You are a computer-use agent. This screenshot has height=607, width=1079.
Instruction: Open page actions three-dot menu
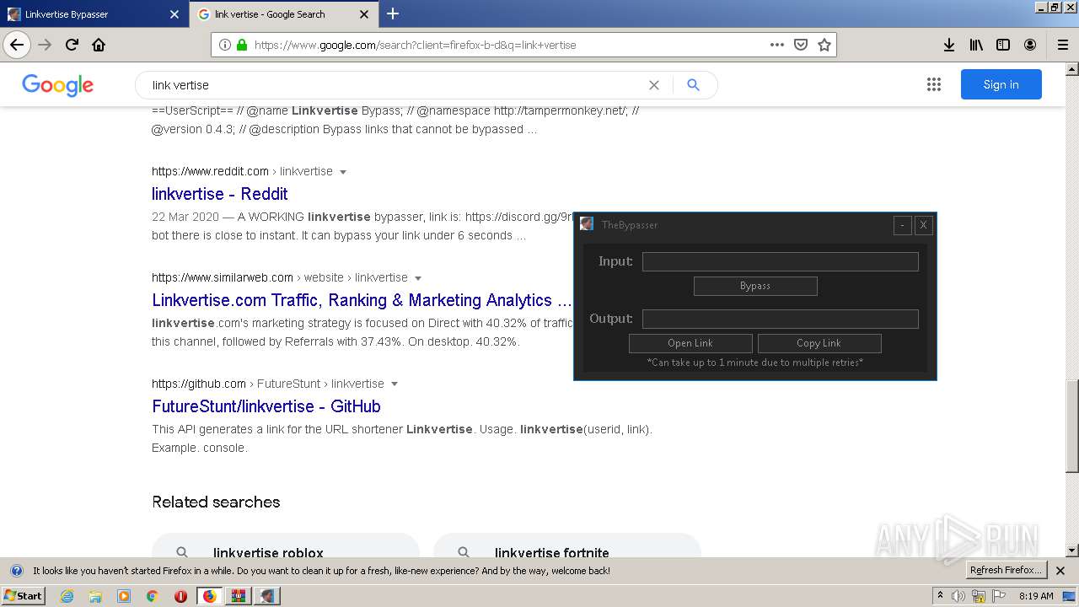(777, 45)
